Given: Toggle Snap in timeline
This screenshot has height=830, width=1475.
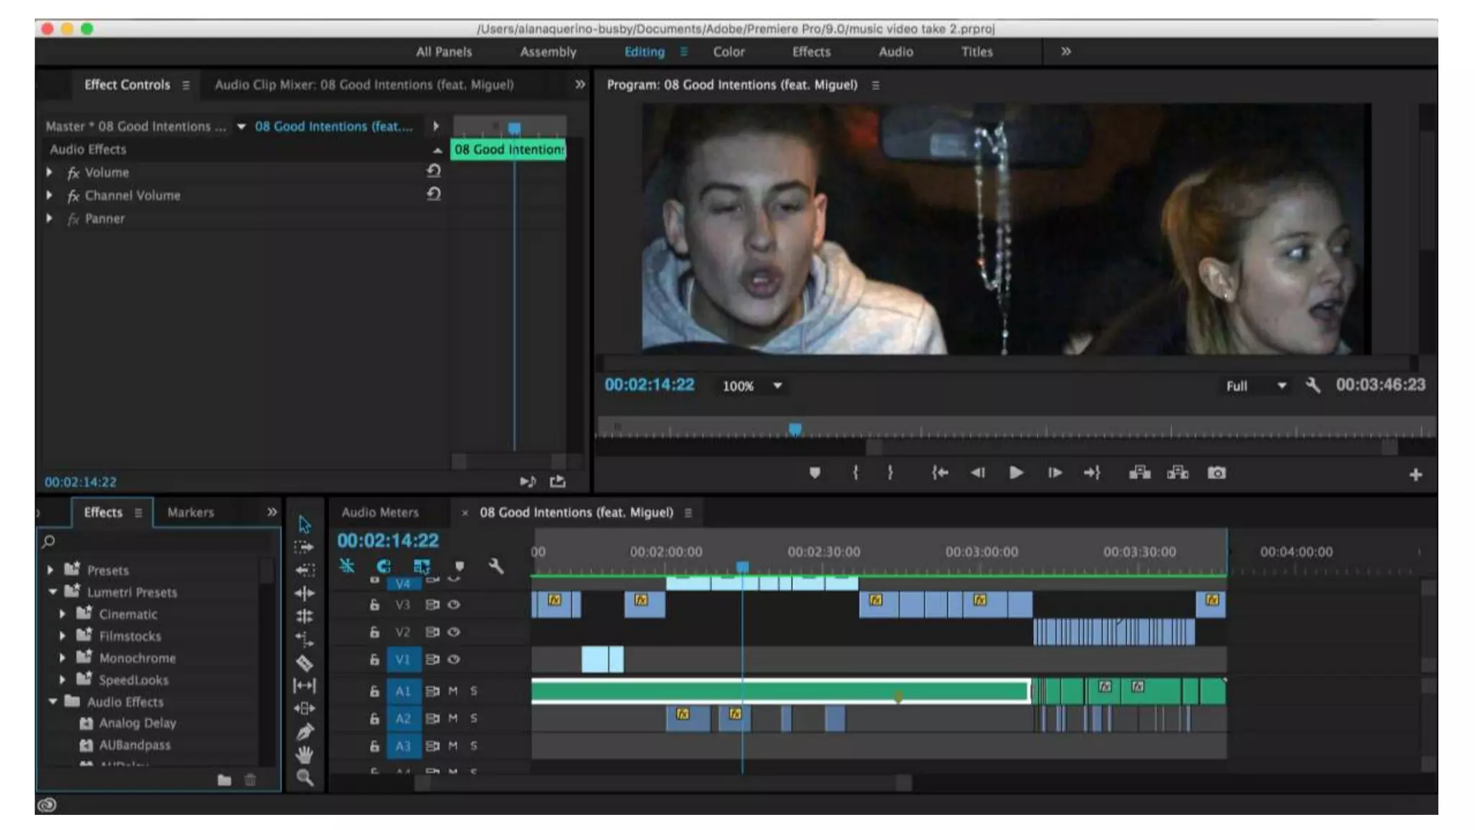Looking at the screenshot, I should pyautogui.click(x=383, y=566).
